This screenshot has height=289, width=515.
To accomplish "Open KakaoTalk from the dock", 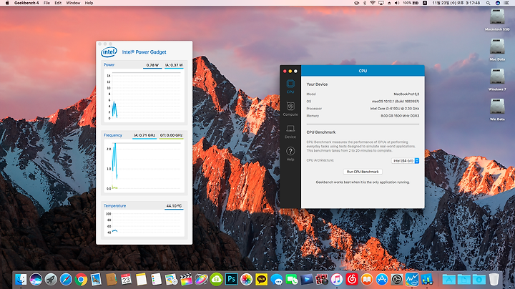I will tap(262, 280).
